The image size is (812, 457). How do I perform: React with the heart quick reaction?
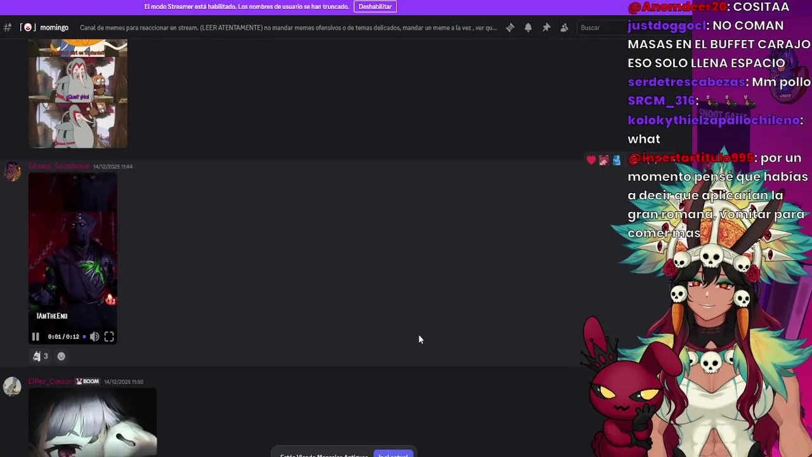(591, 161)
